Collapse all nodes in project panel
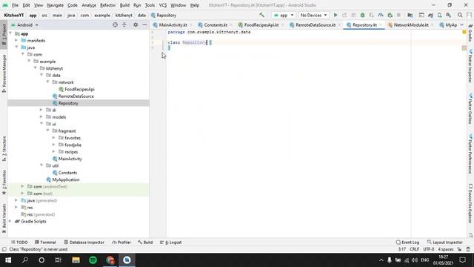 [124, 24]
